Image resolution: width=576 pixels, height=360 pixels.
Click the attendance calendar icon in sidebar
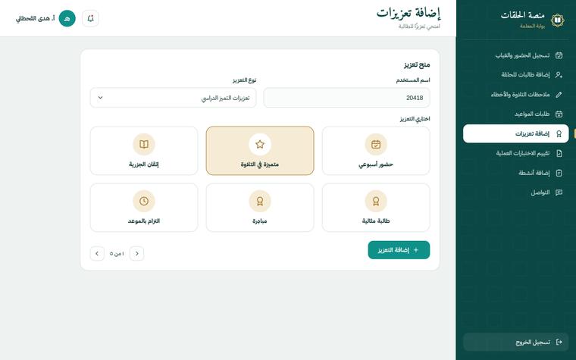[559, 55]
